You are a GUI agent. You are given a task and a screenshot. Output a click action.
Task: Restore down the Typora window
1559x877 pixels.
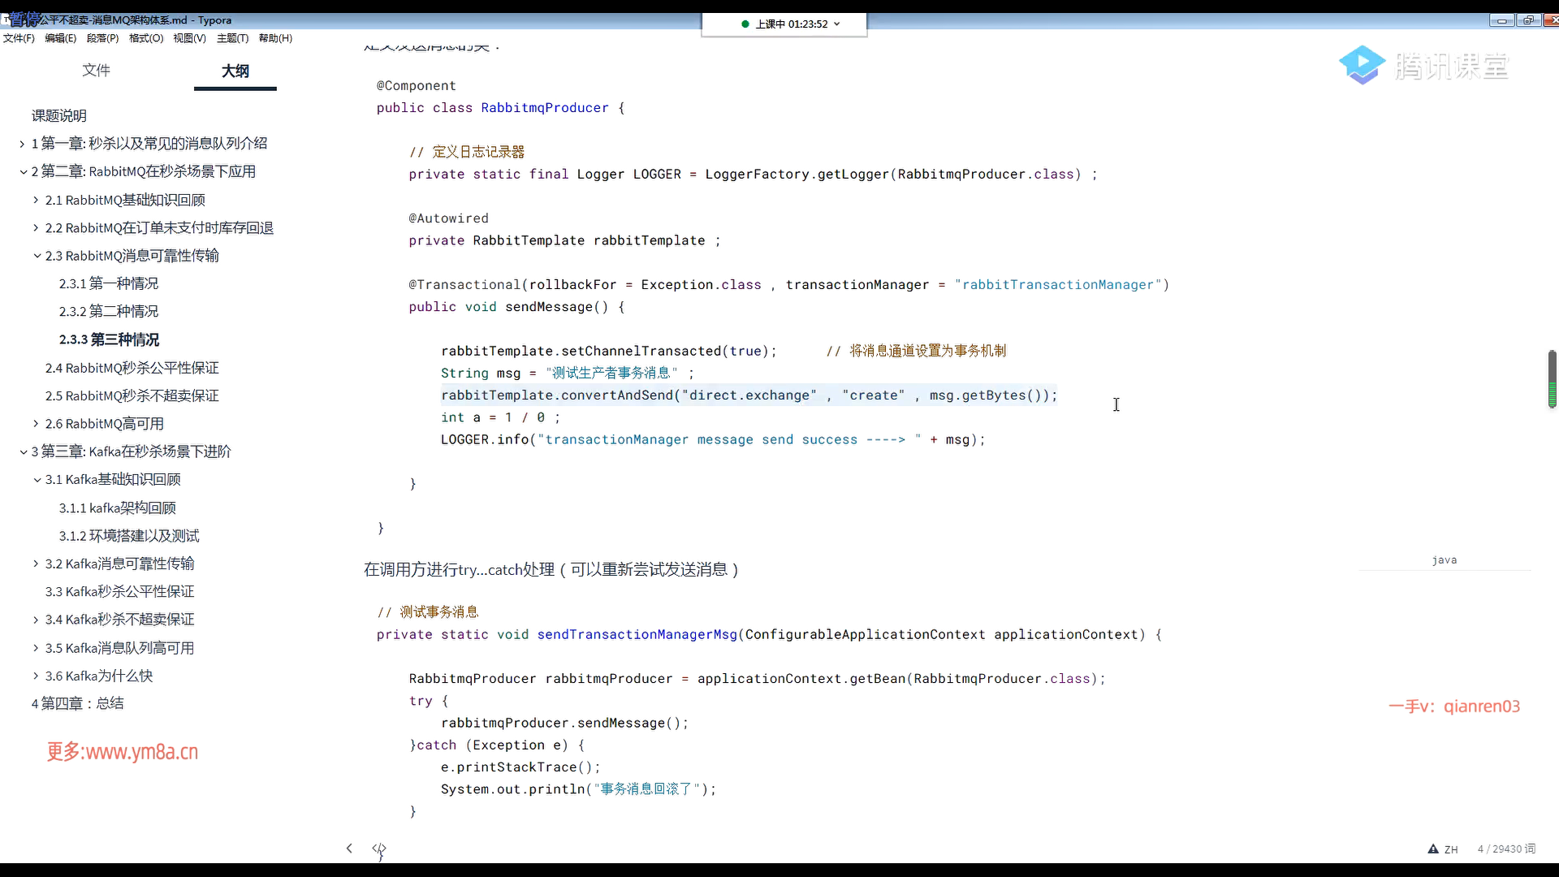click(x=1528, y=21)
